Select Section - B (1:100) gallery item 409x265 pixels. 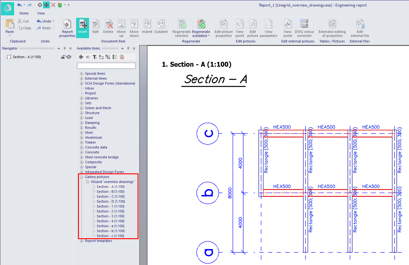coord(111,192)
